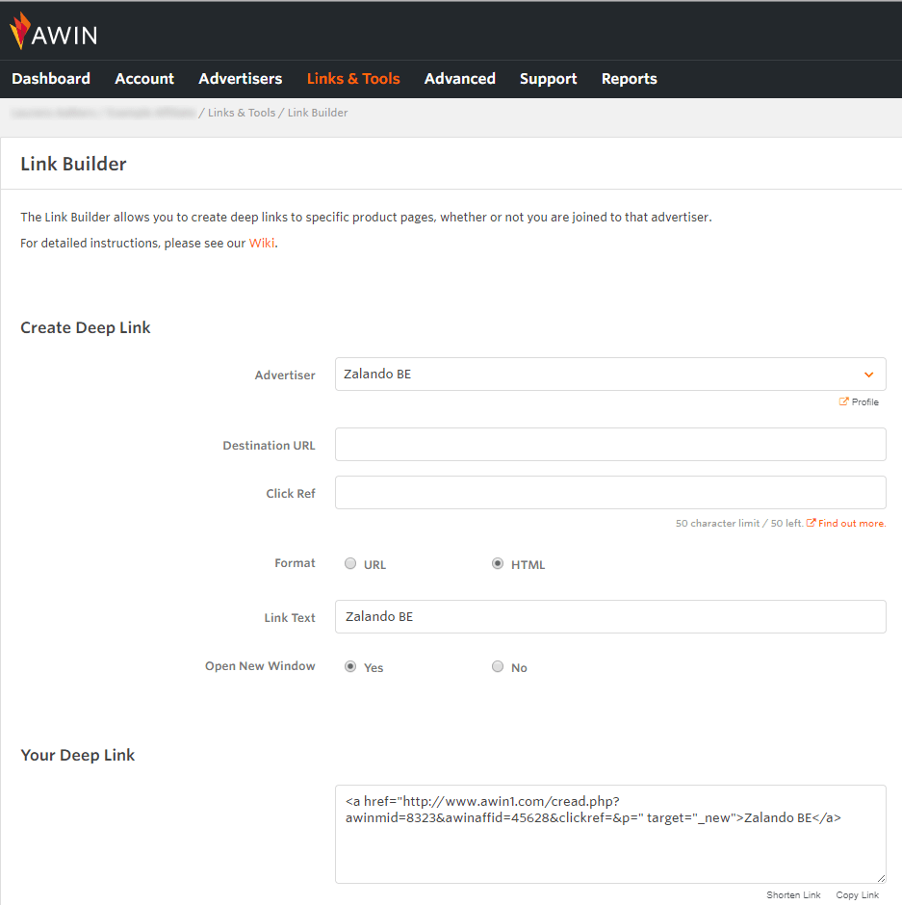The image size is (902, 905).
Task: Open the Dashboard menu
Action: [51, 79]
